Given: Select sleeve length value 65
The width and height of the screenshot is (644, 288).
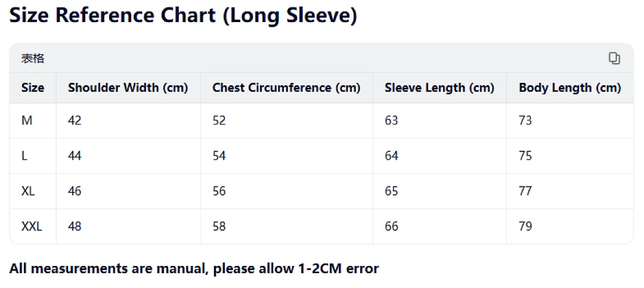Looking at the screenshot, I should (x=392, y=191).
